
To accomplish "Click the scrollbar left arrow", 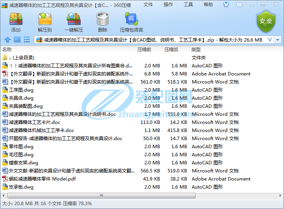I will click(x=3, y=196).
